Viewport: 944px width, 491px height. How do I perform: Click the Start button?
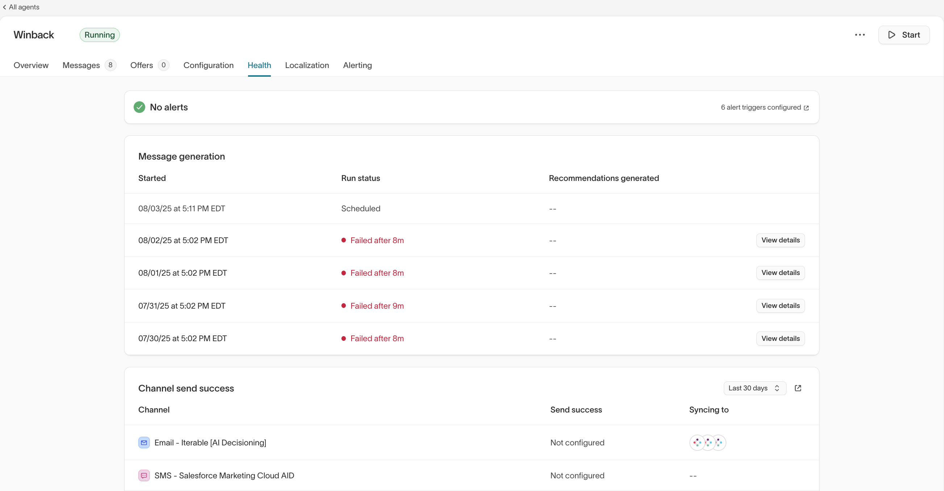[904, 35]
